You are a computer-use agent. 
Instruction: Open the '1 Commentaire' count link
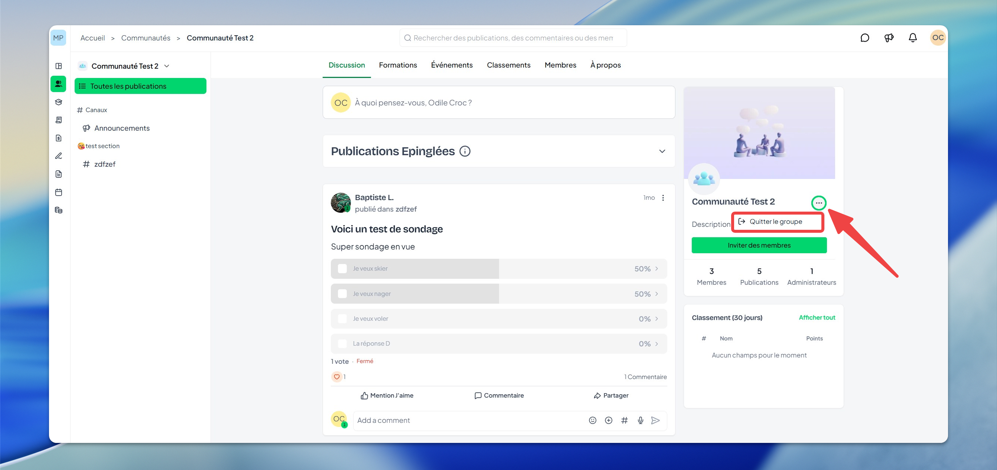coord(645,377)
